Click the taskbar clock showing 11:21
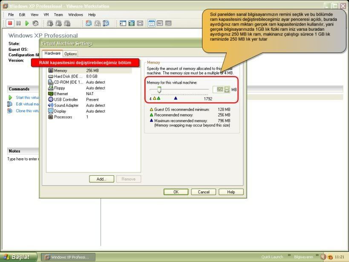 tap(340, 257)
